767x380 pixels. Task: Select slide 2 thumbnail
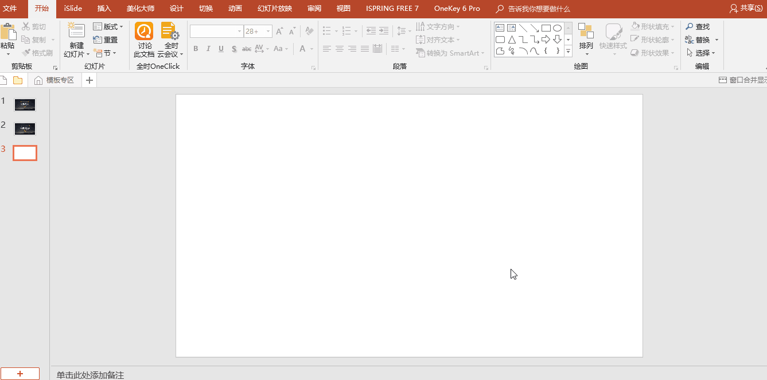[25, 128]
